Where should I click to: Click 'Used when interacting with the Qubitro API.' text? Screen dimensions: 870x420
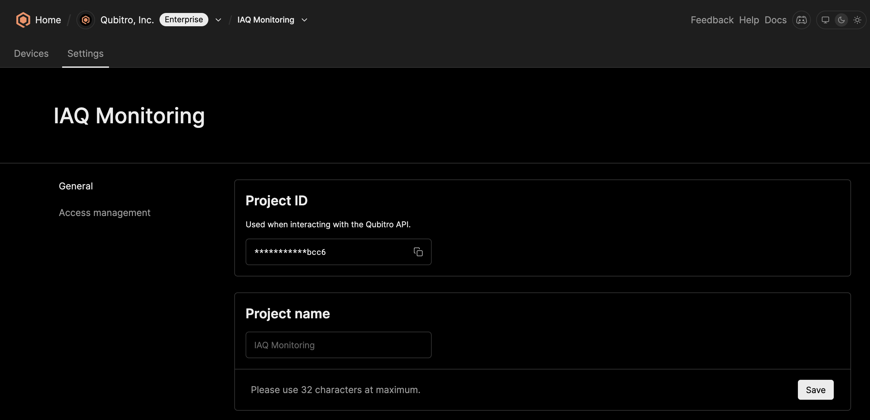328,224
